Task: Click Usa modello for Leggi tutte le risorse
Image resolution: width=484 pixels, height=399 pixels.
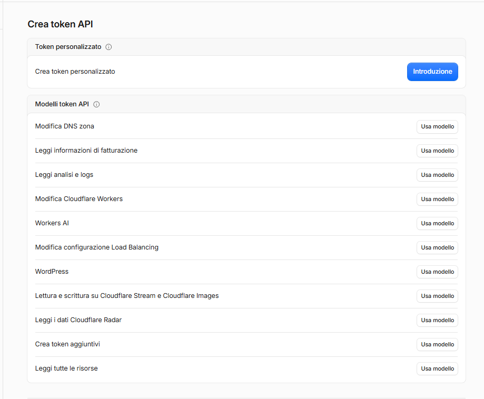Action: tap(437, 369)
